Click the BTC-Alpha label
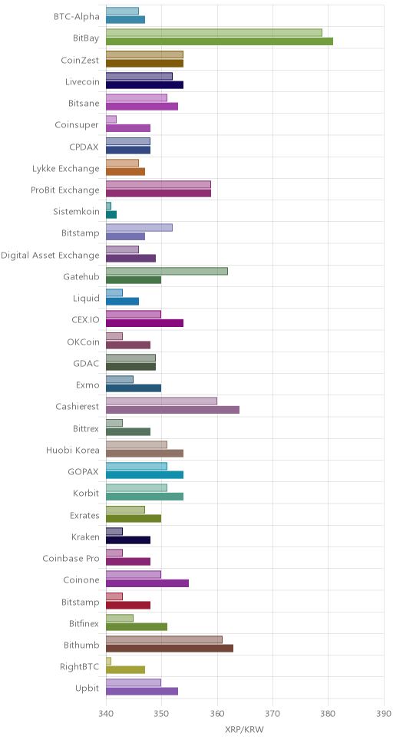393x743 pixels. (77, 17)
